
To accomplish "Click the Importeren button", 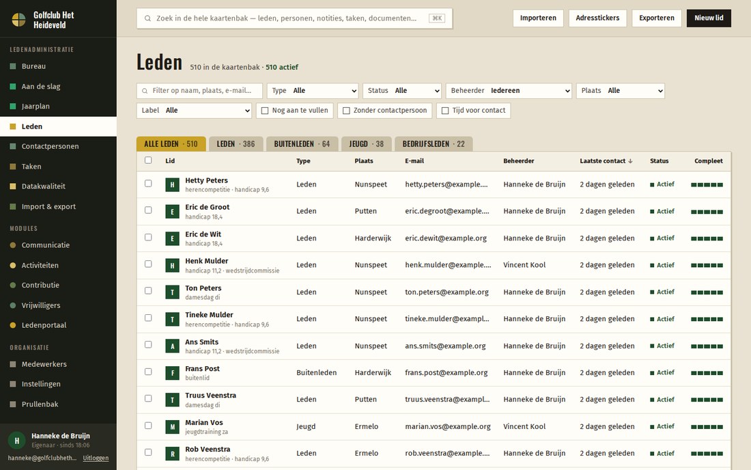I will click(x=539, y=18).
